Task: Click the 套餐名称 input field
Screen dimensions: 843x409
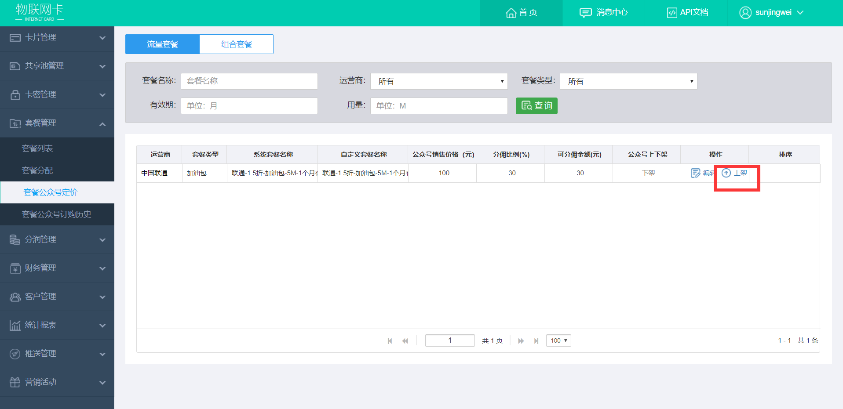Action: [249, 81]
